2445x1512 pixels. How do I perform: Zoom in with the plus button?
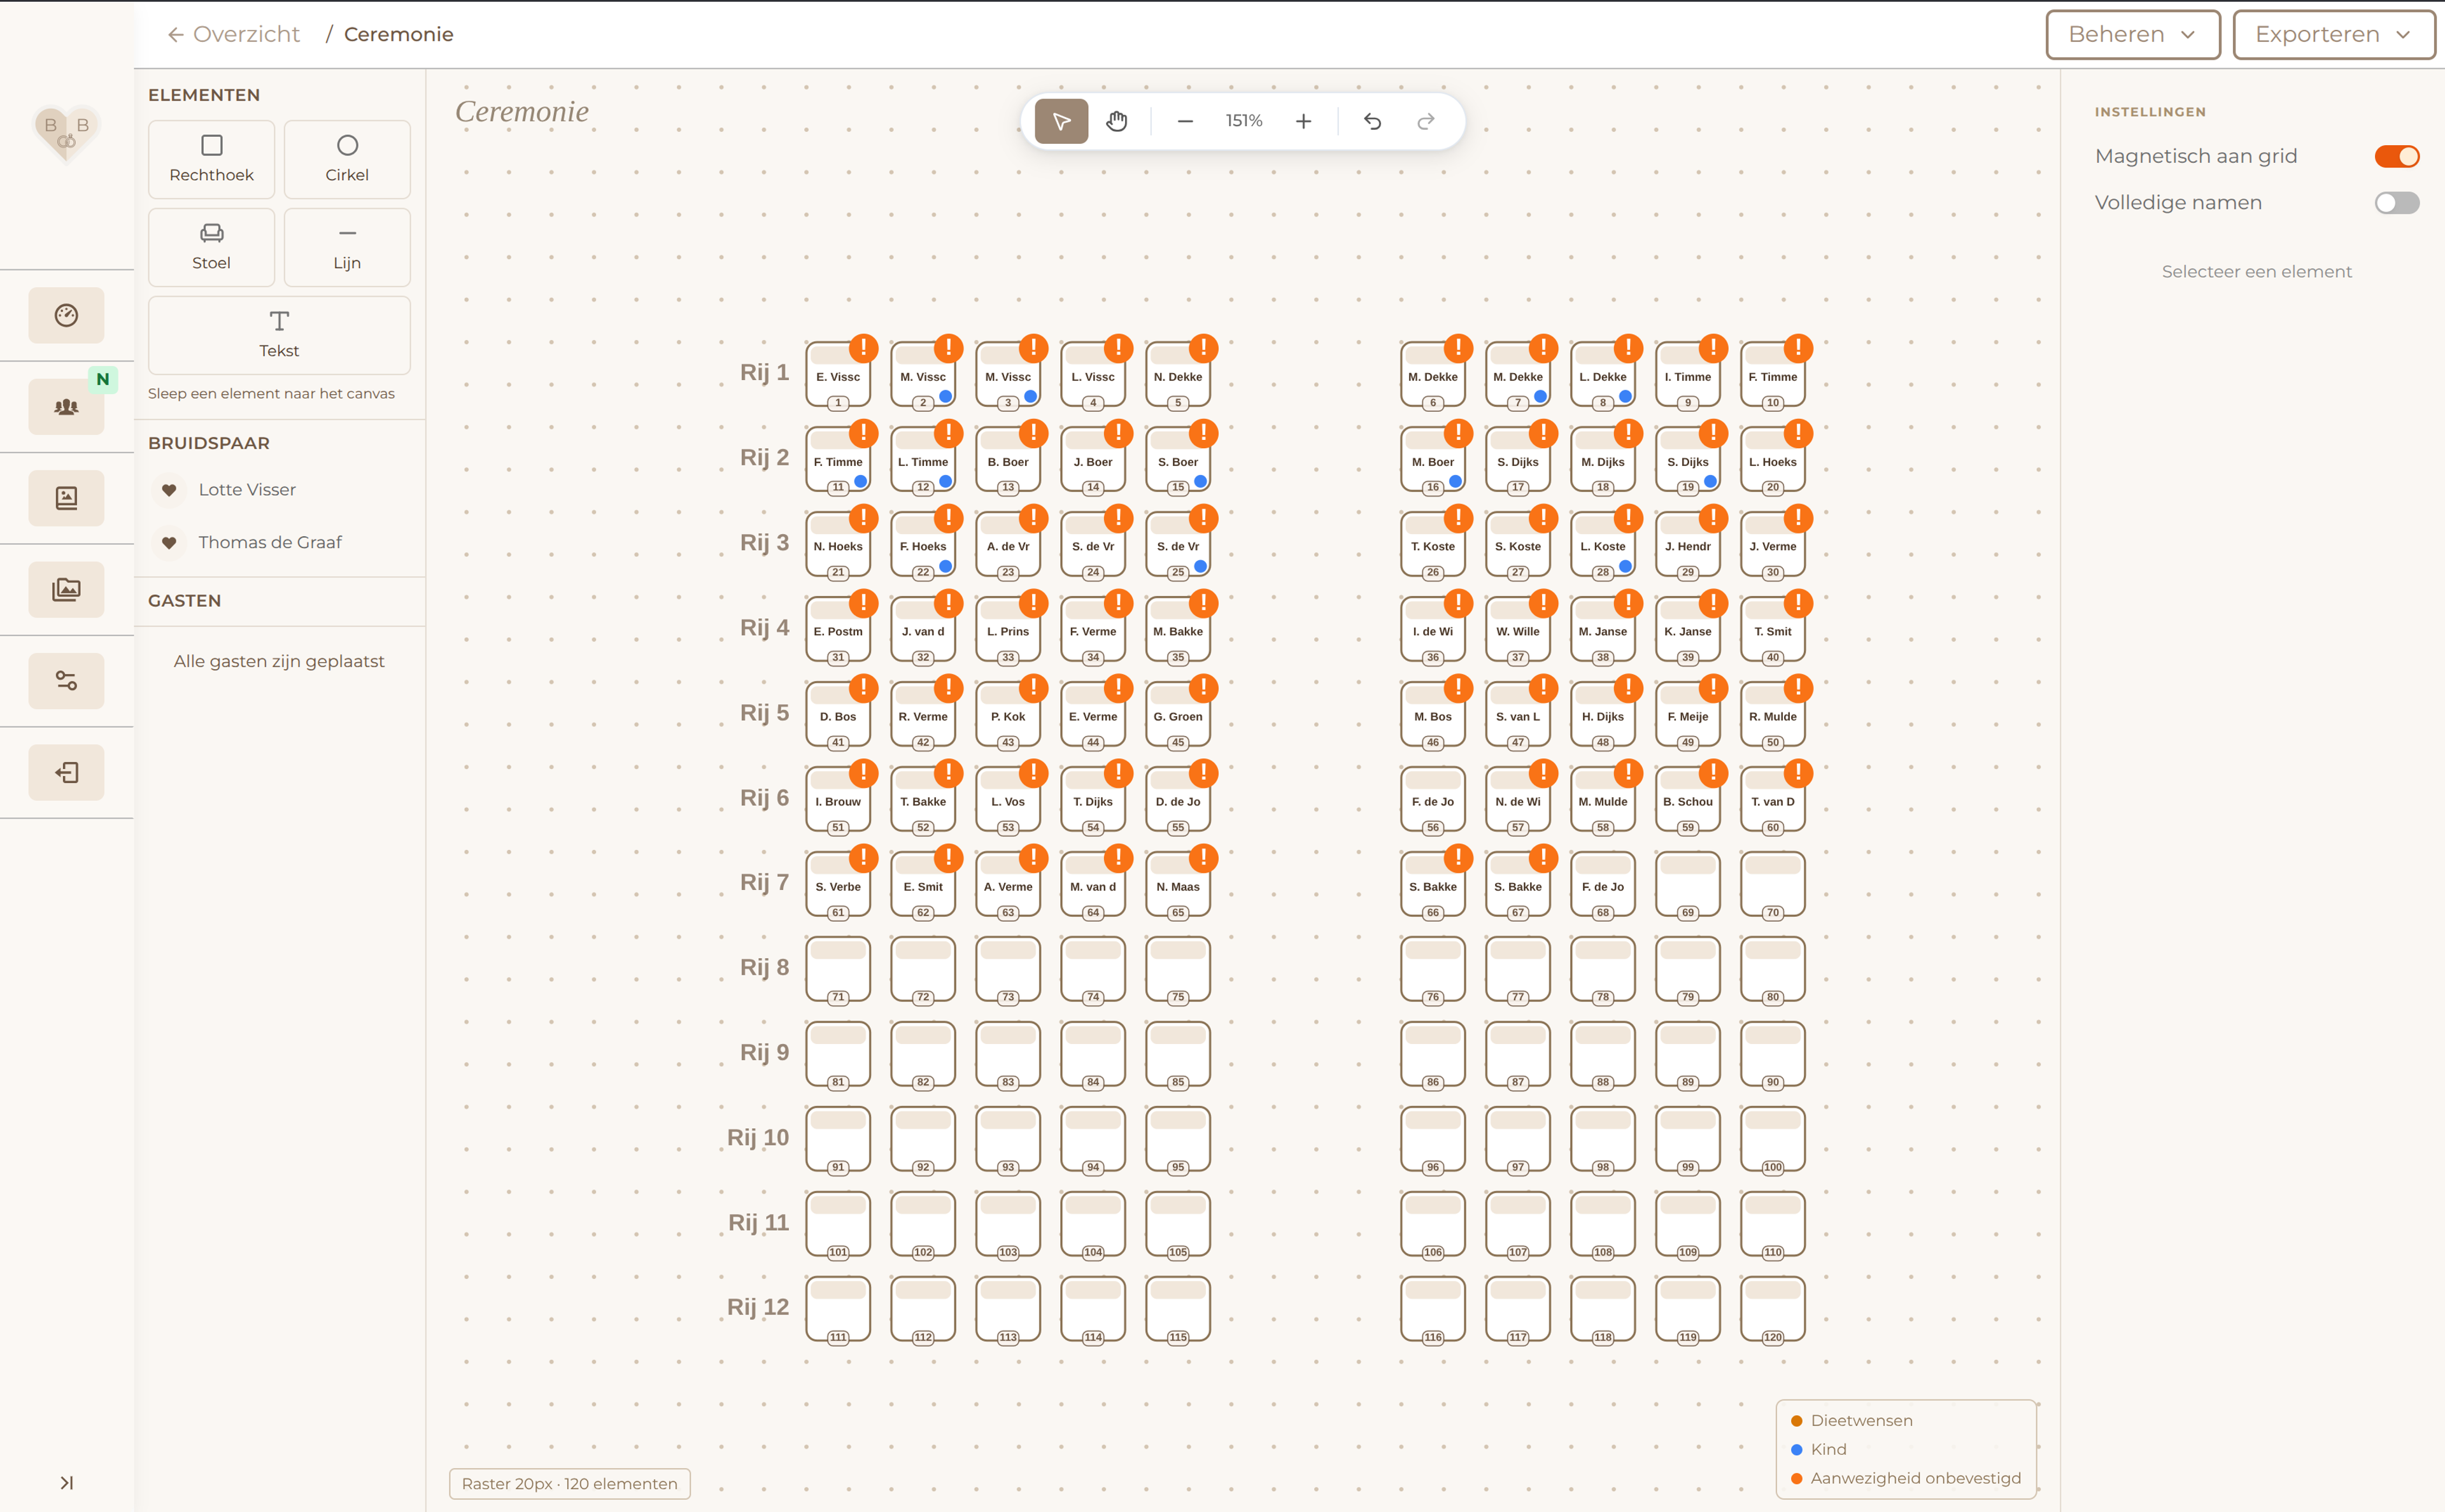[1303, 121]
